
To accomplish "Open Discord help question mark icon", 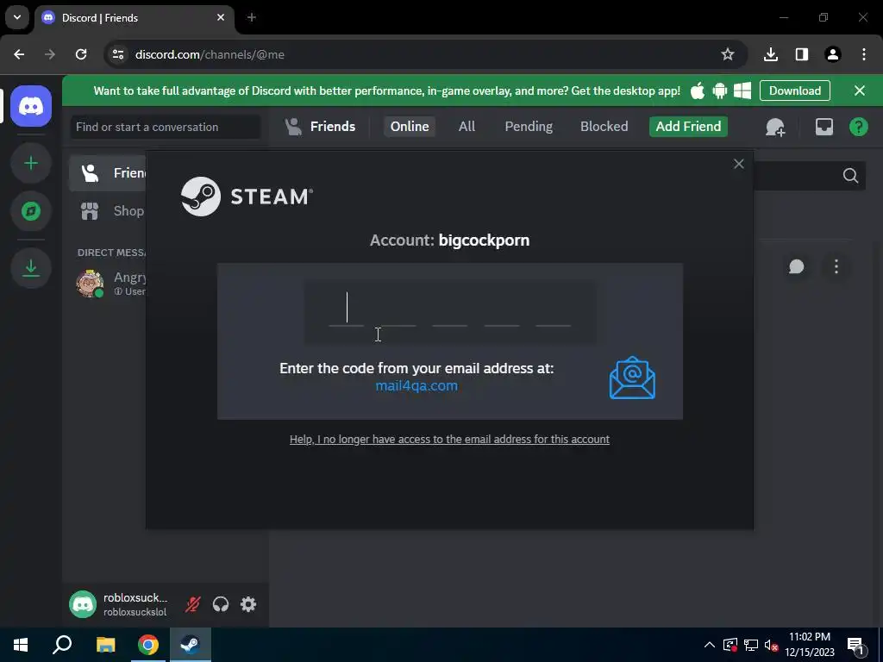I will (858, 127).
